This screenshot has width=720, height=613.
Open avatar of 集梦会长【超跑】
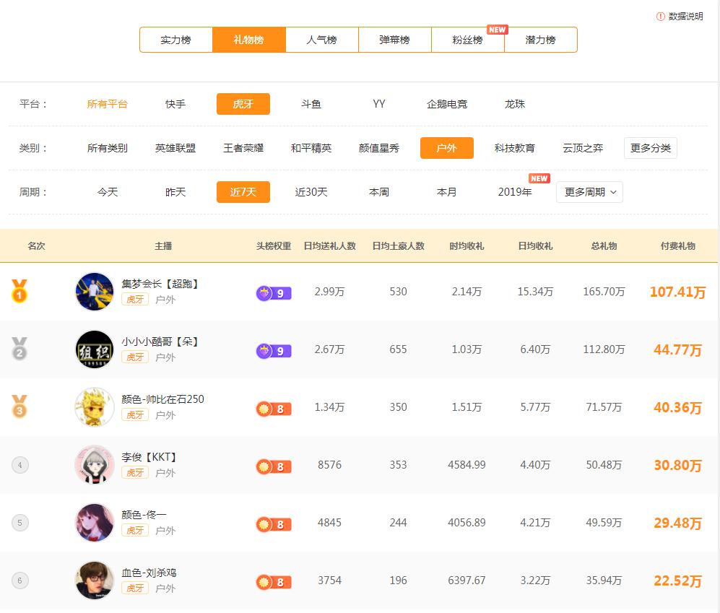coord(95,292)
